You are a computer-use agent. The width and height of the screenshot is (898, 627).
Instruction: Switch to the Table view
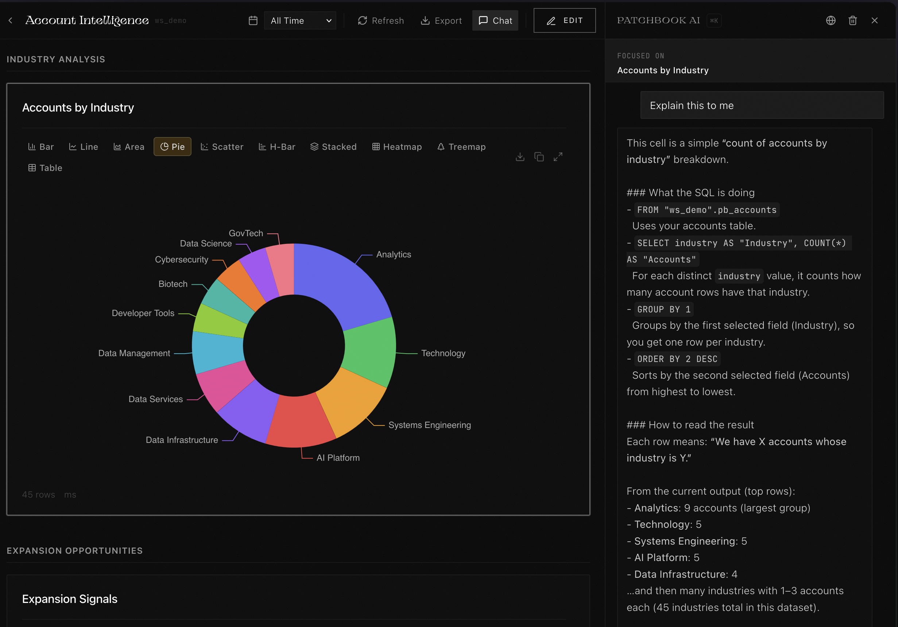tap(44, 168)
